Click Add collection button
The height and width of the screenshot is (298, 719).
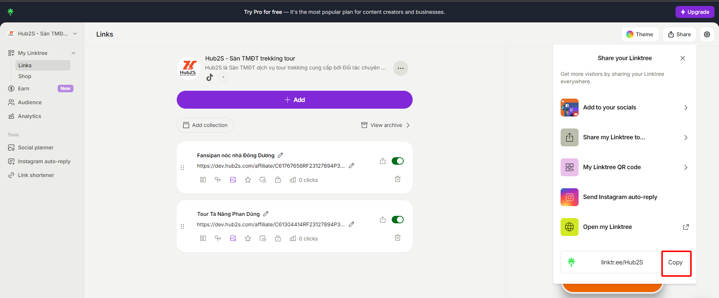[205, 125]
